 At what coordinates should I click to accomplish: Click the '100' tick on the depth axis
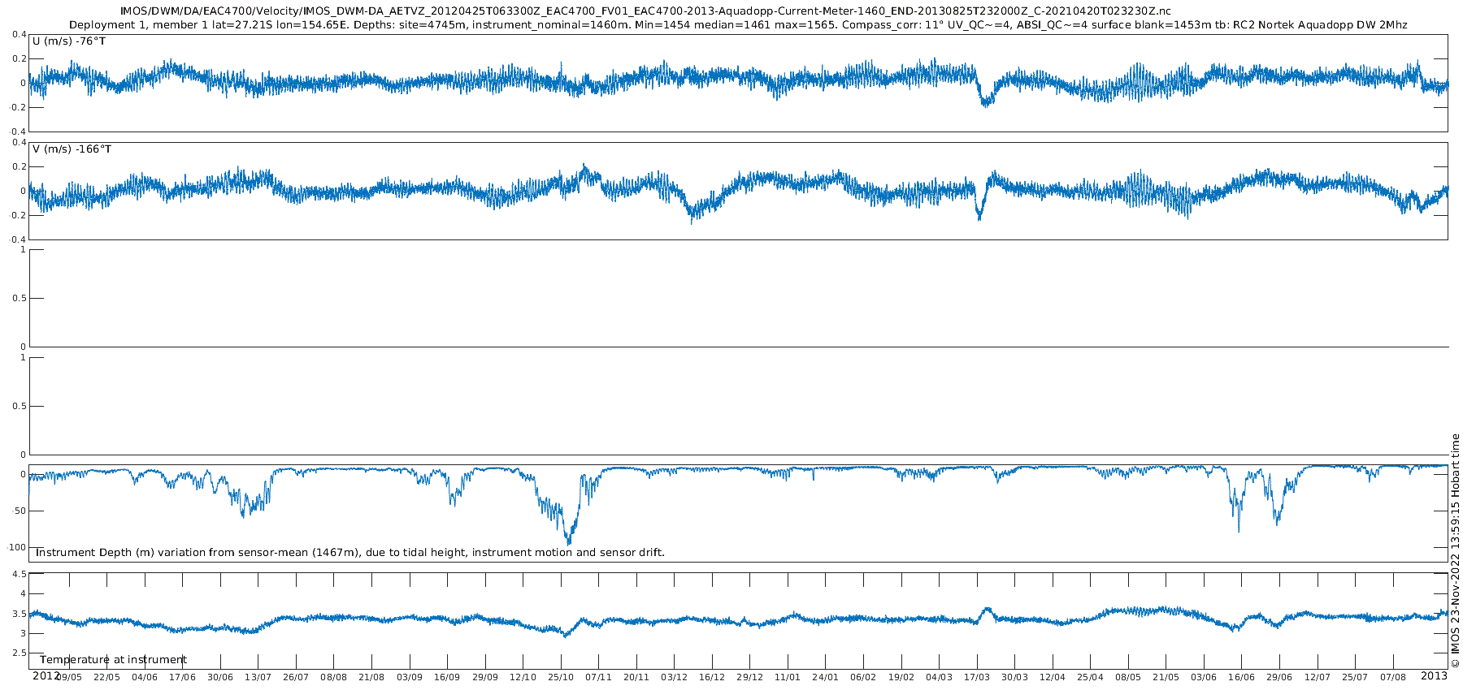[x=18, y=548]
